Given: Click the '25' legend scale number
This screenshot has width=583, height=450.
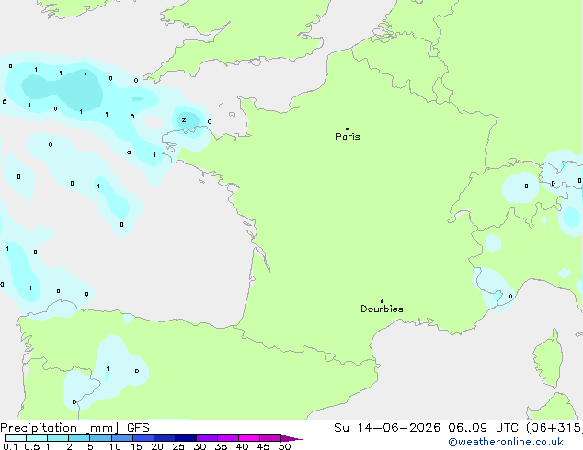Looking at the screenshot, I should pos(178,446).
